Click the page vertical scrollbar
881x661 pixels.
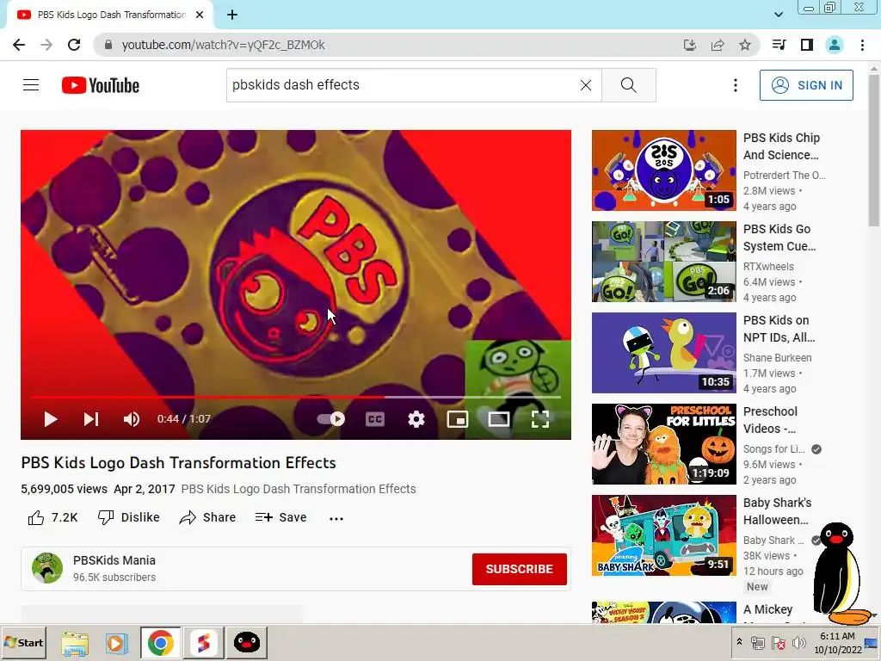tap(874, 151)
